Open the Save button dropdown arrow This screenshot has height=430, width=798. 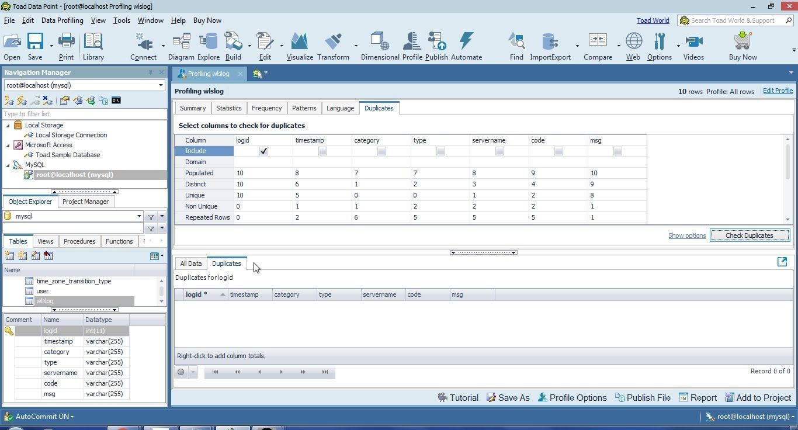(x=51, y=46)
